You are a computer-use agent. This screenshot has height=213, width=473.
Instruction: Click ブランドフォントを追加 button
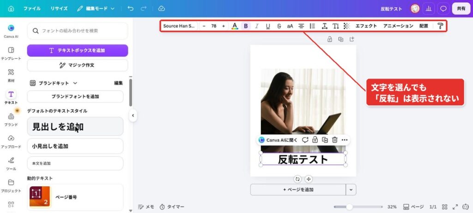[x=75, y=97]
